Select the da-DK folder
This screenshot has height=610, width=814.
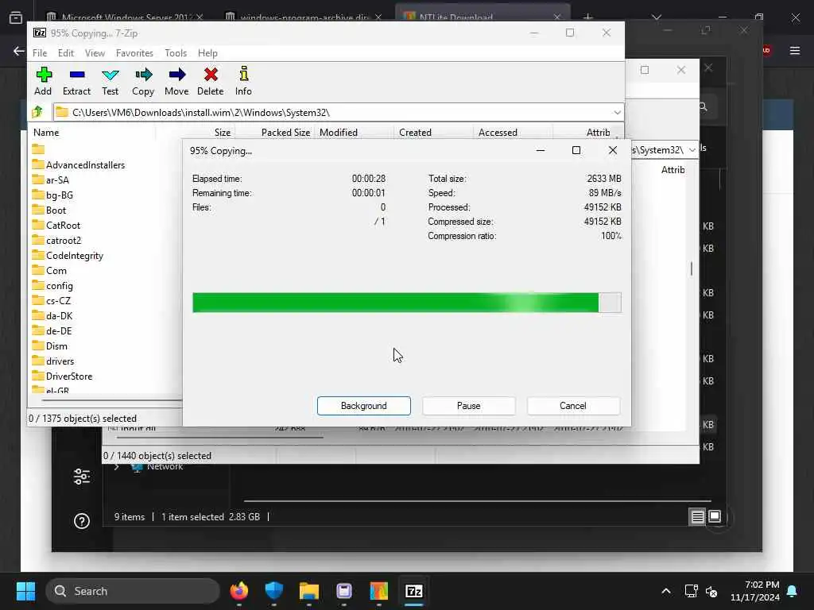(52, 315)
